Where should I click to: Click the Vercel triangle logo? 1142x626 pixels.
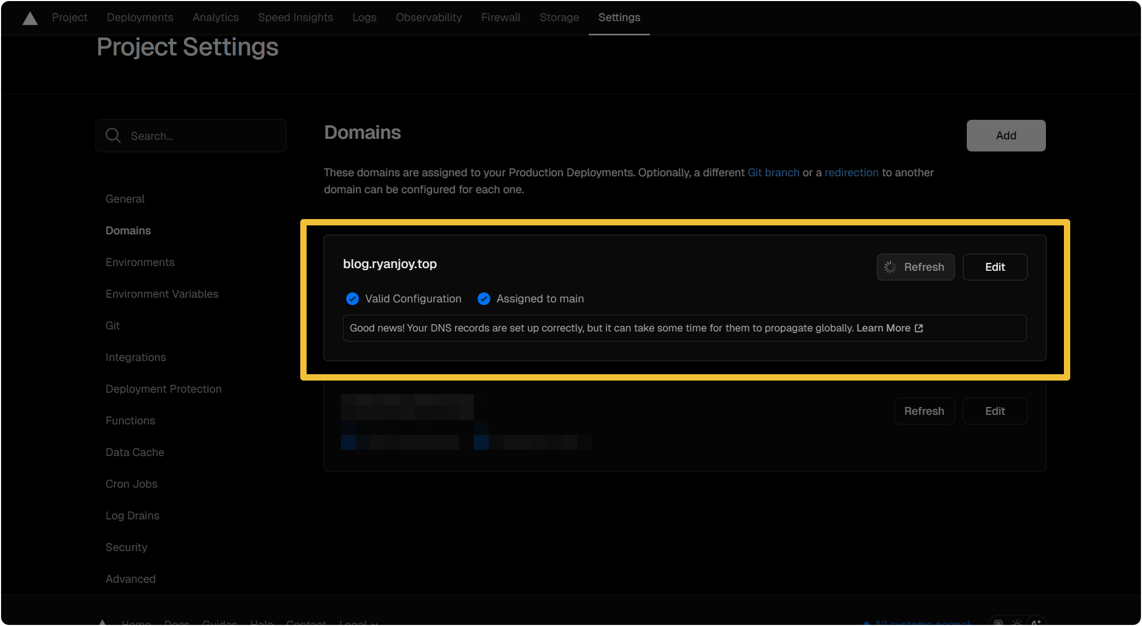point(30,18)
